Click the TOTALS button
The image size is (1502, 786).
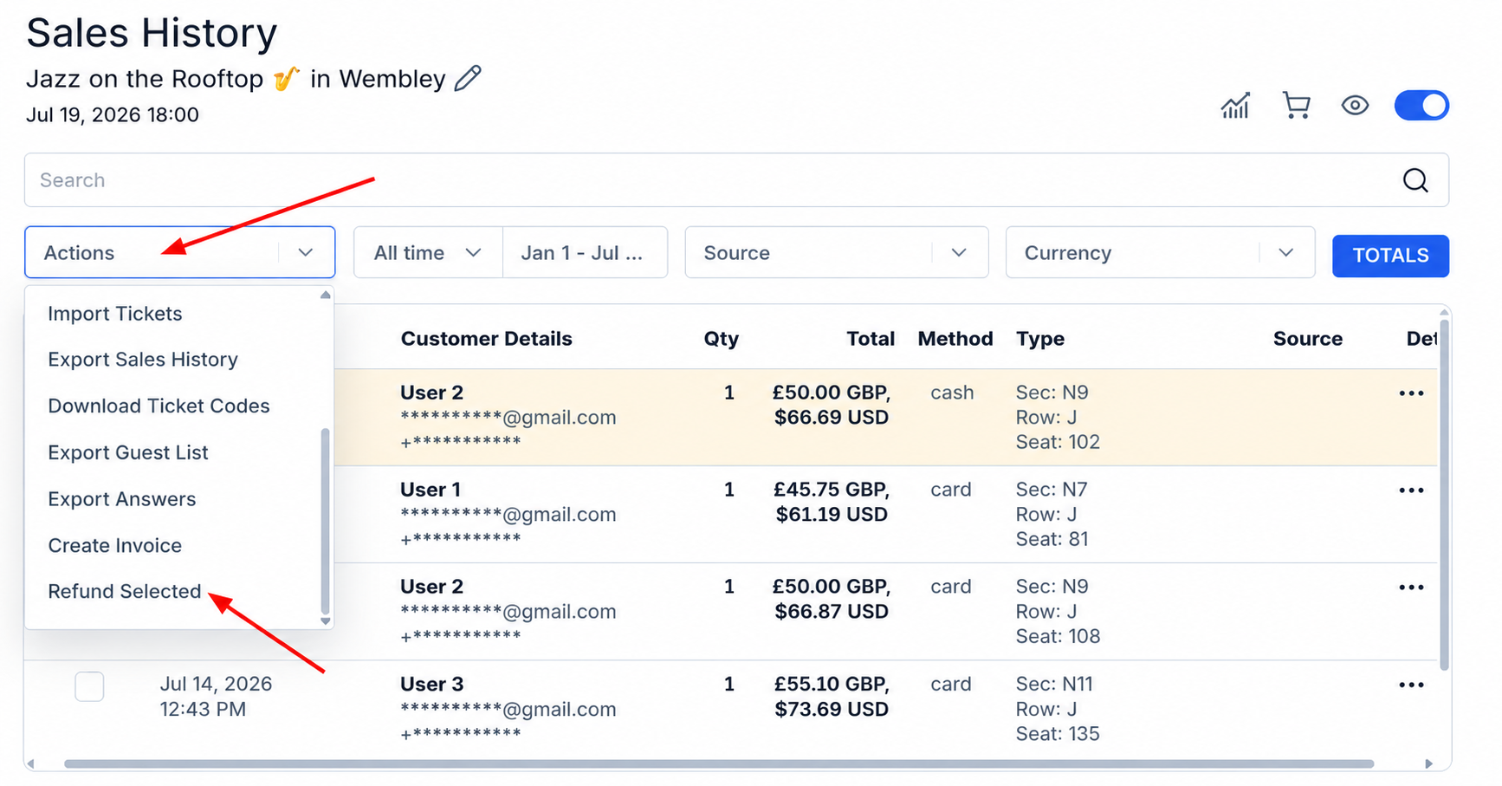click(1390, 256)
